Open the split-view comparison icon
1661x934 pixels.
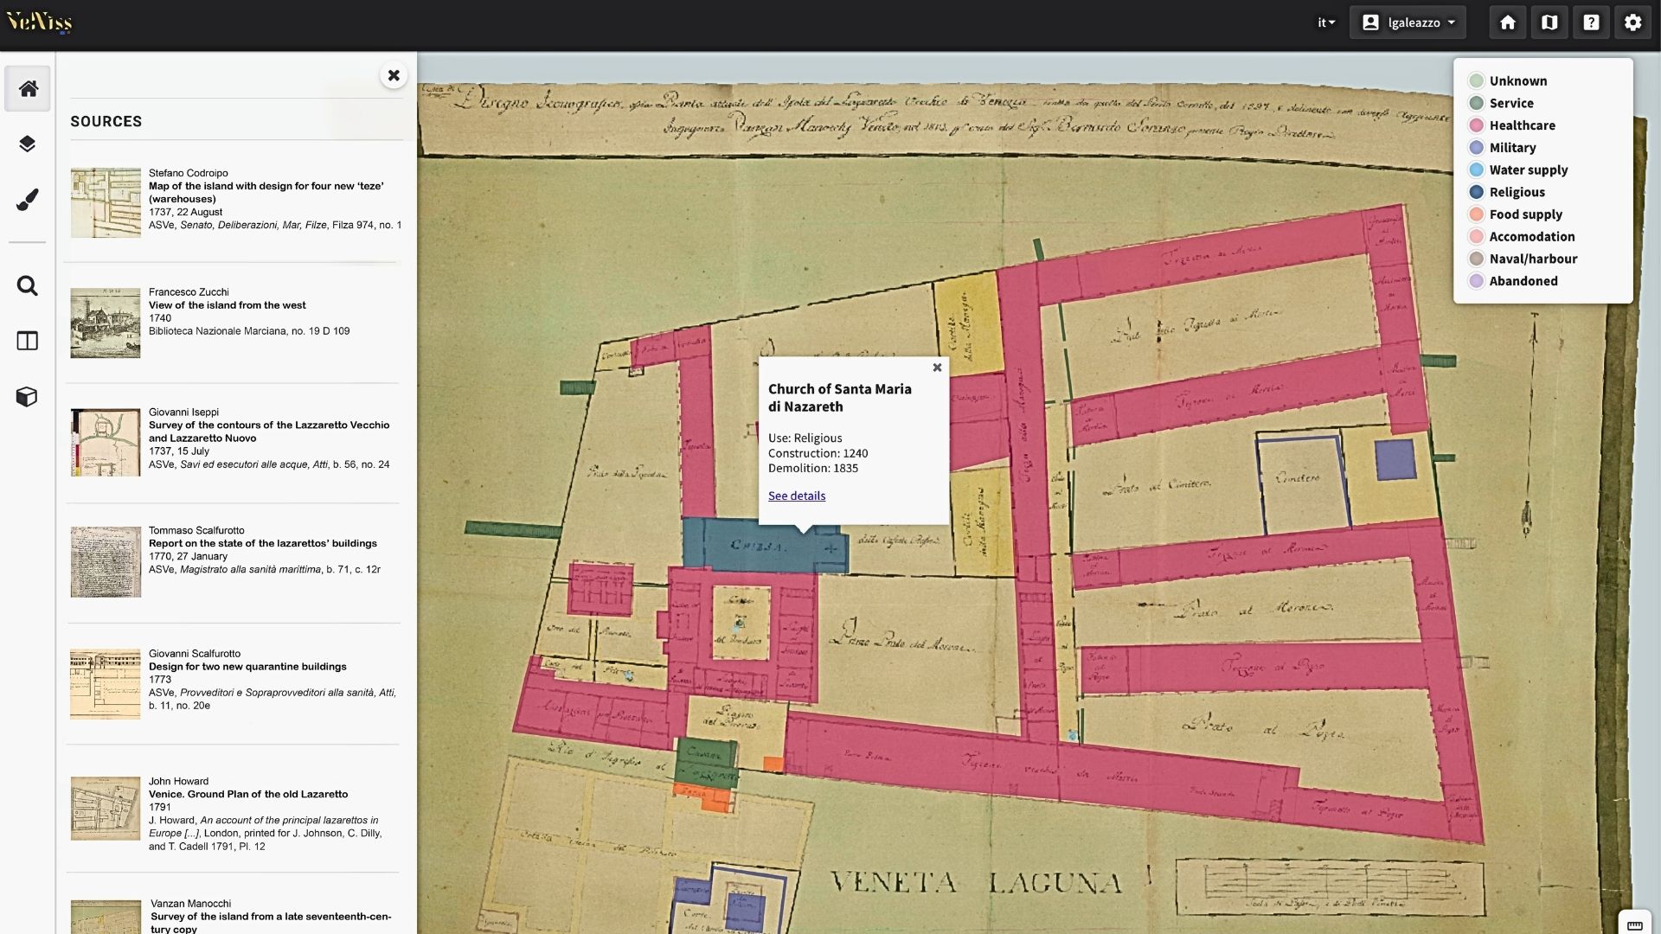[27, 341]
